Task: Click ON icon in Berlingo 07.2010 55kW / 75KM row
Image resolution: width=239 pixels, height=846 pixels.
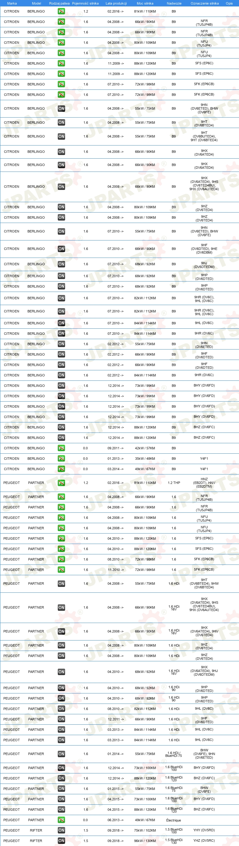Action: (x=61, y=232)
